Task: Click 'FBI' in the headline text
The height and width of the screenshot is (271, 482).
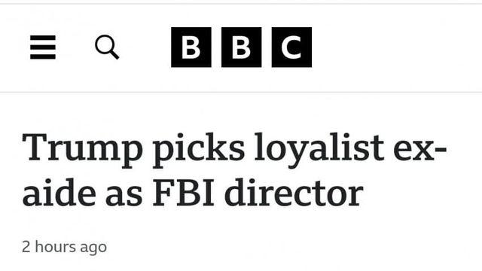Action: (x=183, y=193)
